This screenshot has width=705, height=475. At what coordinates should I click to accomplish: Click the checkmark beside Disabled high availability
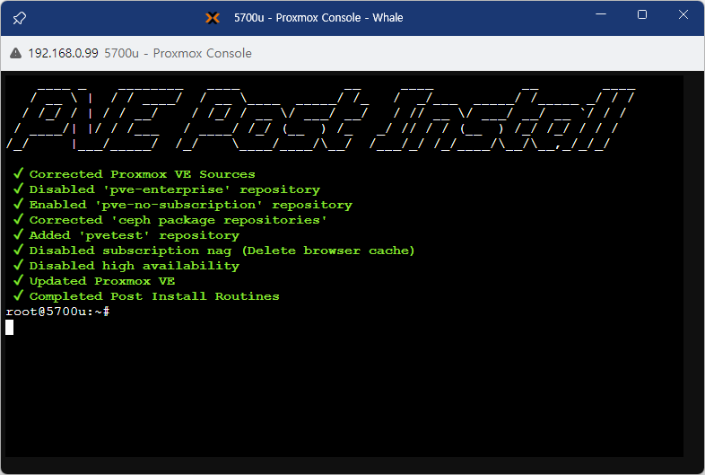(x=17, y=266)
